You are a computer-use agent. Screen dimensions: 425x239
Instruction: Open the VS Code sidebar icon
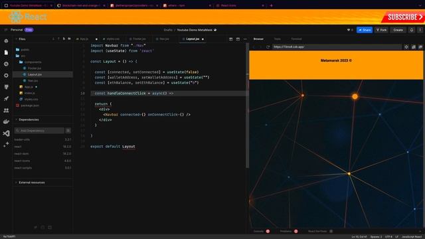point(6,133)
